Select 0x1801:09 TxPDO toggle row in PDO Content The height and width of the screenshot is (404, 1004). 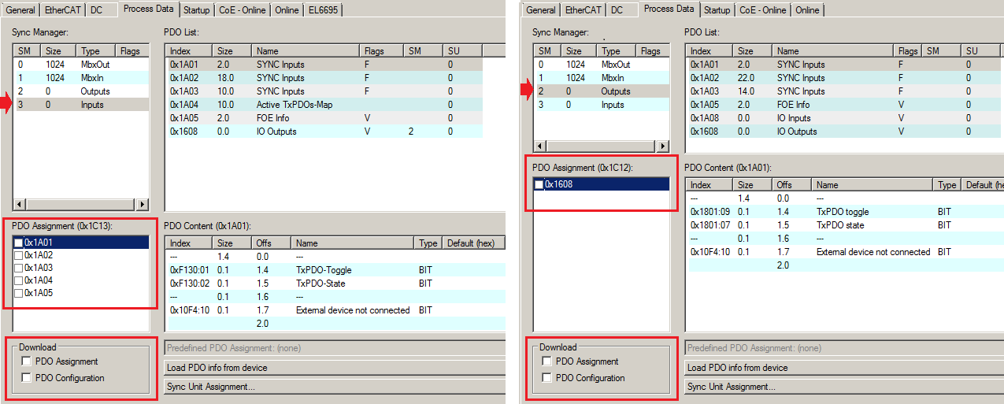pos(845,212)
